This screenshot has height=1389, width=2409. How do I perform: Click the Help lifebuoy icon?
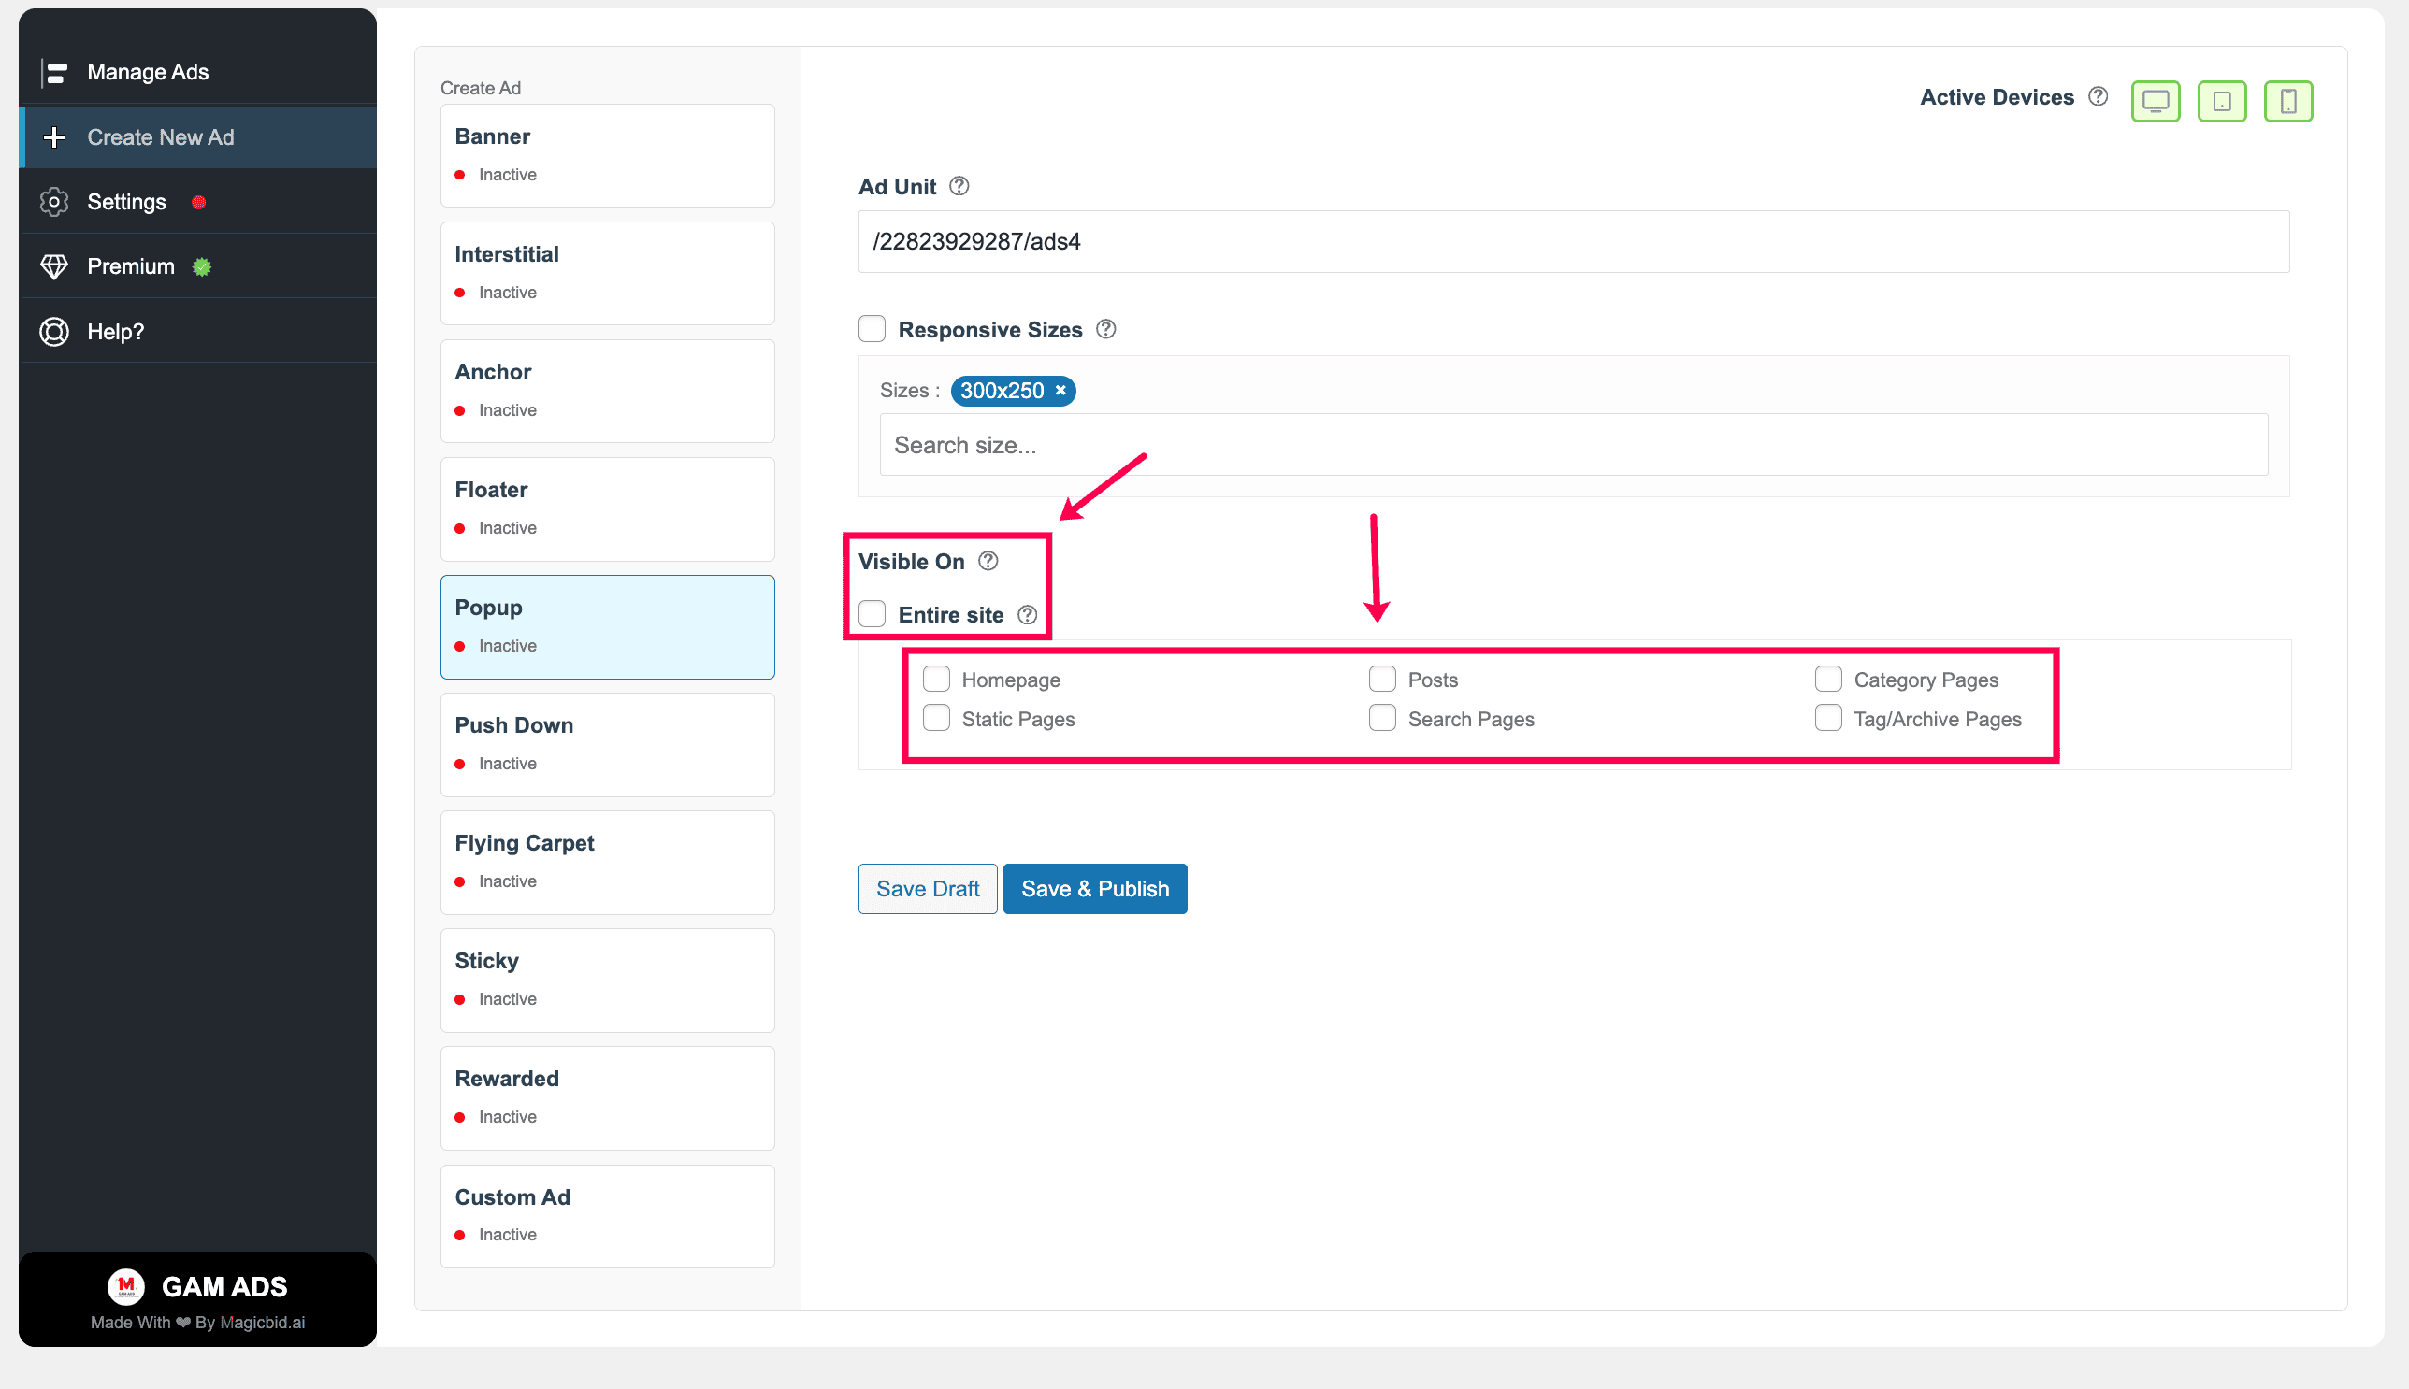tap(54, 332)
